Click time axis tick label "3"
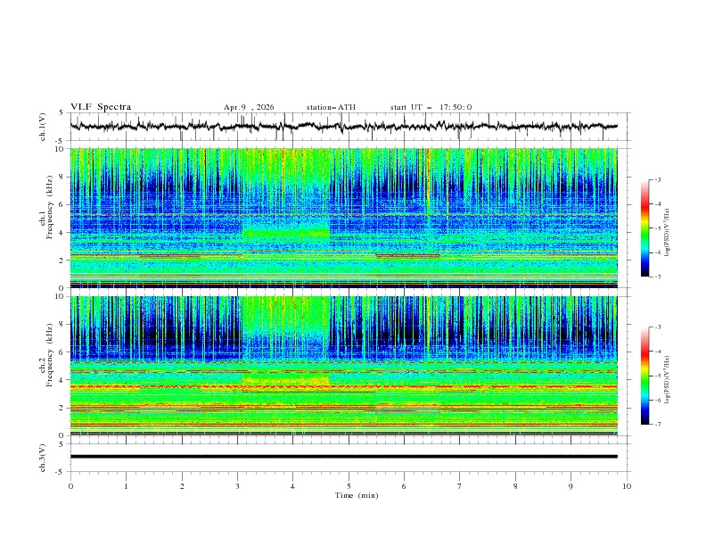This screenshot has width=706, height=546. [x=238, y=486]
